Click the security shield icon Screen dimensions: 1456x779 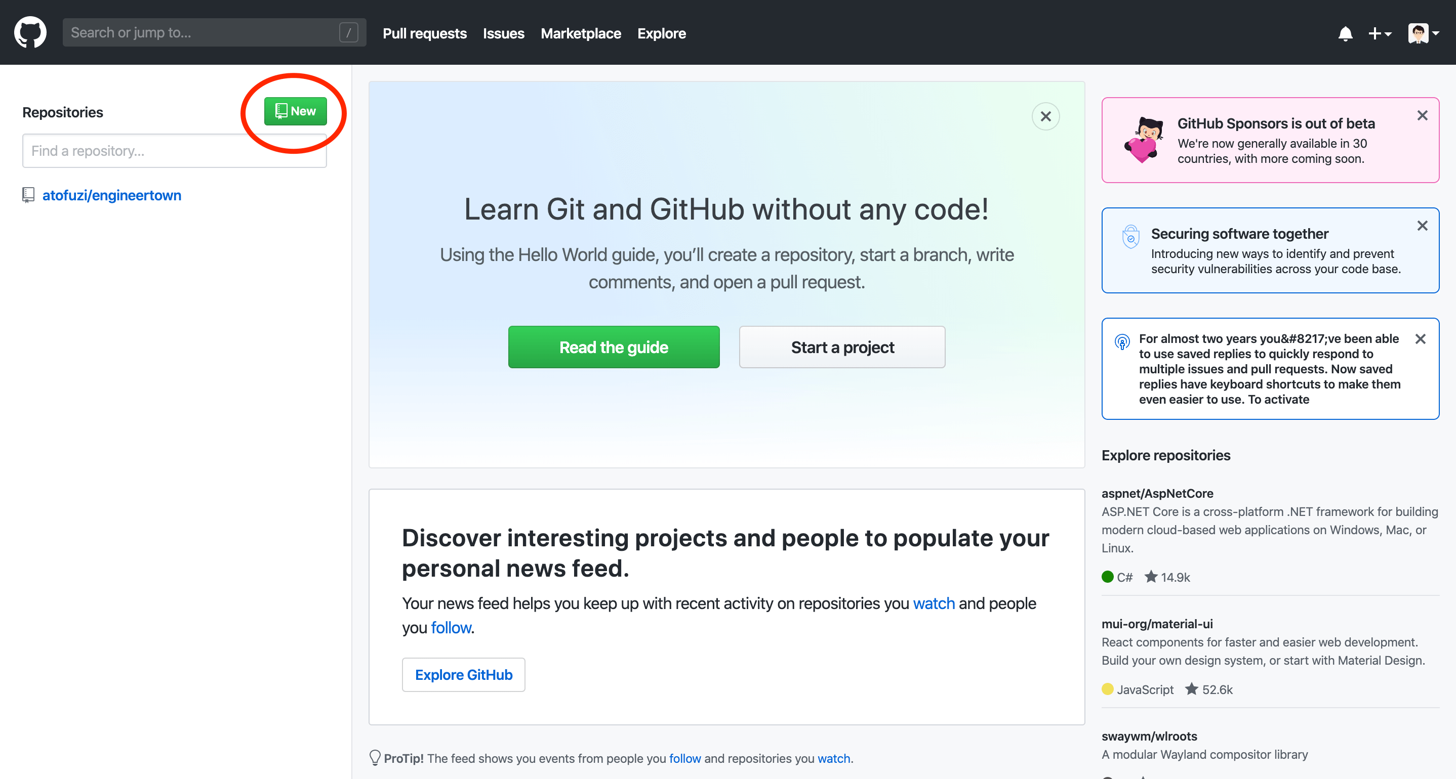(1130, 236)
